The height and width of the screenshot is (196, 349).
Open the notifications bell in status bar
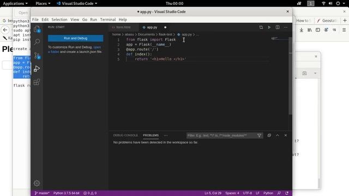coord(287,193)
